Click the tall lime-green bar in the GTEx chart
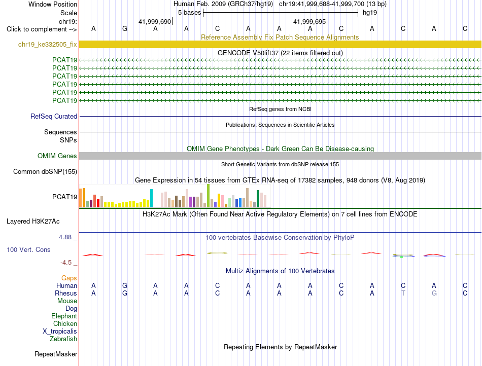Image resolution: width=482 pixels, height=366 pixels. (x=209, y=196)
